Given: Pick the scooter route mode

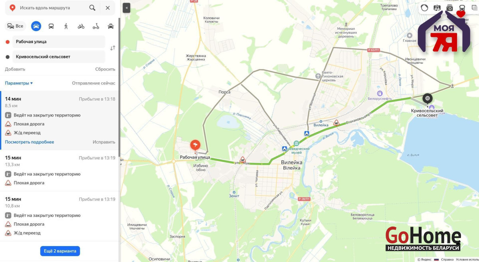Looking at the screenshot, I should pos(96,26).
